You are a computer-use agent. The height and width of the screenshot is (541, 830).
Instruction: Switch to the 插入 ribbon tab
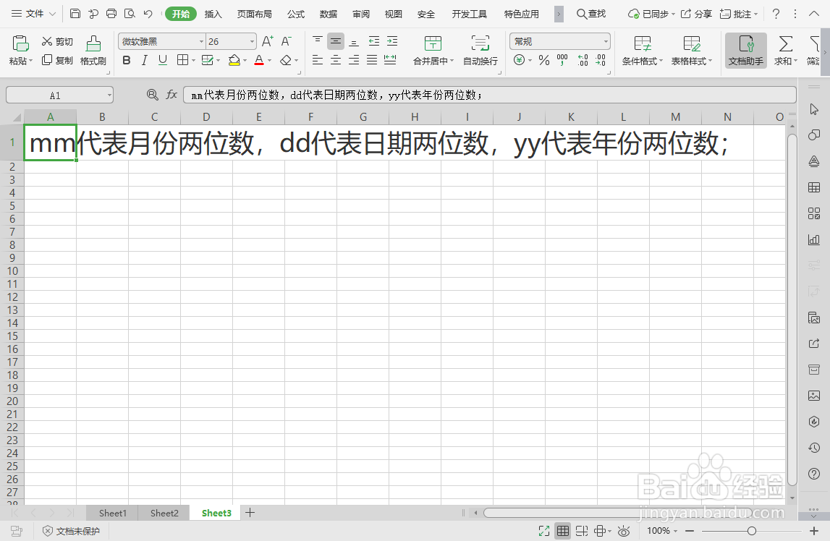tap(213, 13)
